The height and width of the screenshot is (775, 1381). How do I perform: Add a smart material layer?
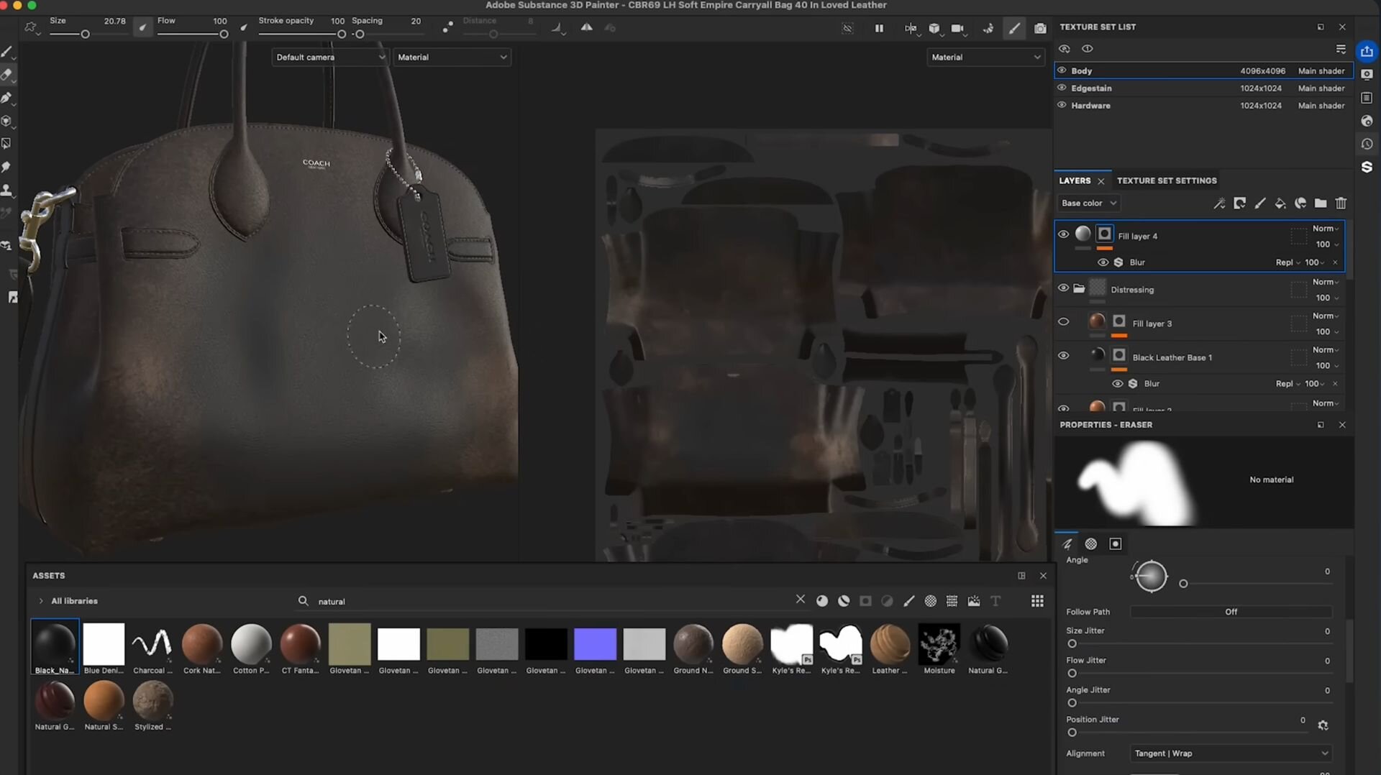(x=1300, y=203)
